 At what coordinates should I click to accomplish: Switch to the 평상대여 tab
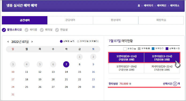click(x=116, y=20)
